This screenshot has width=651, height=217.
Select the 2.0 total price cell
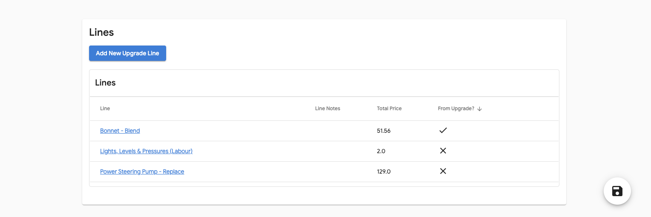381,151
